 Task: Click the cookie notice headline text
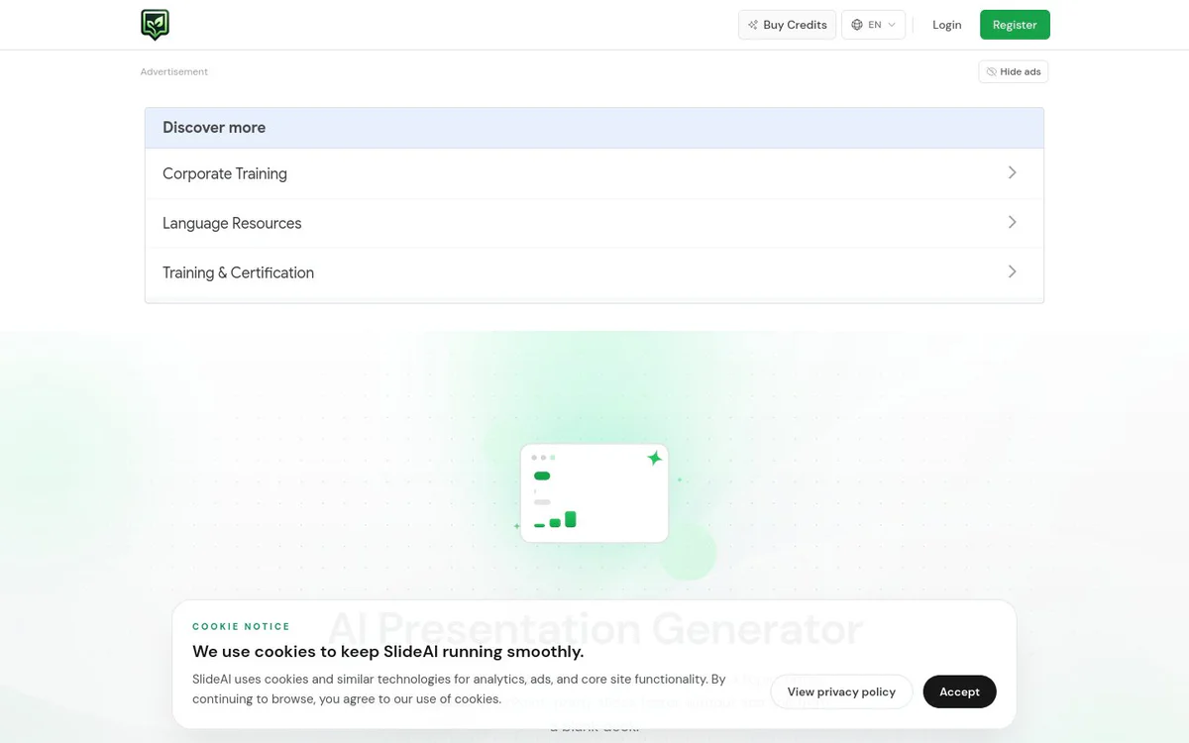tap(387, 651)
